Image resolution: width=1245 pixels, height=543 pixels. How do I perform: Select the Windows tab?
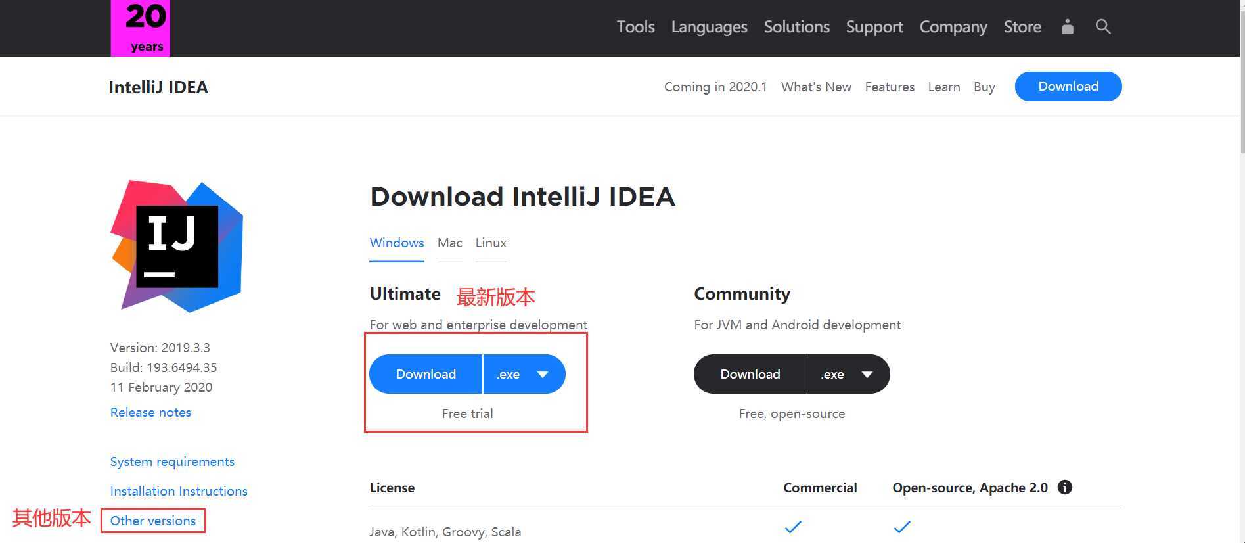point(397,243)
